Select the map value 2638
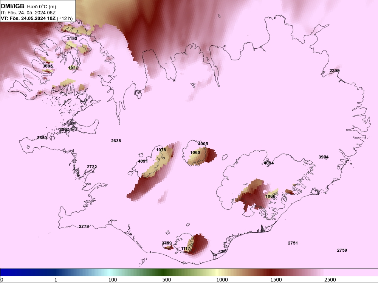 (x=116, y=141)
